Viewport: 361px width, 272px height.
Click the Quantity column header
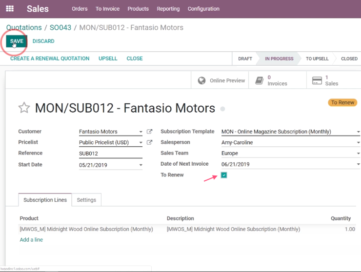coord(341,218)
